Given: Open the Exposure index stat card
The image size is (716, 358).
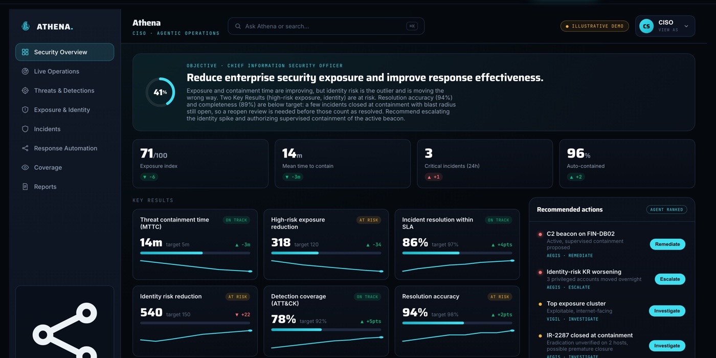Looking at the screenshot, I should pyautogui.click(x=200, y=164).
